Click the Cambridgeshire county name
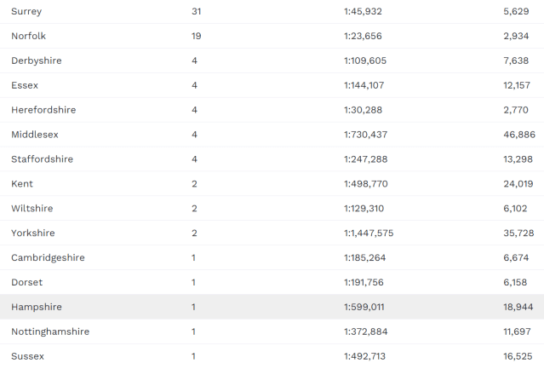This screenshot has height=369, width=544. 48,258
